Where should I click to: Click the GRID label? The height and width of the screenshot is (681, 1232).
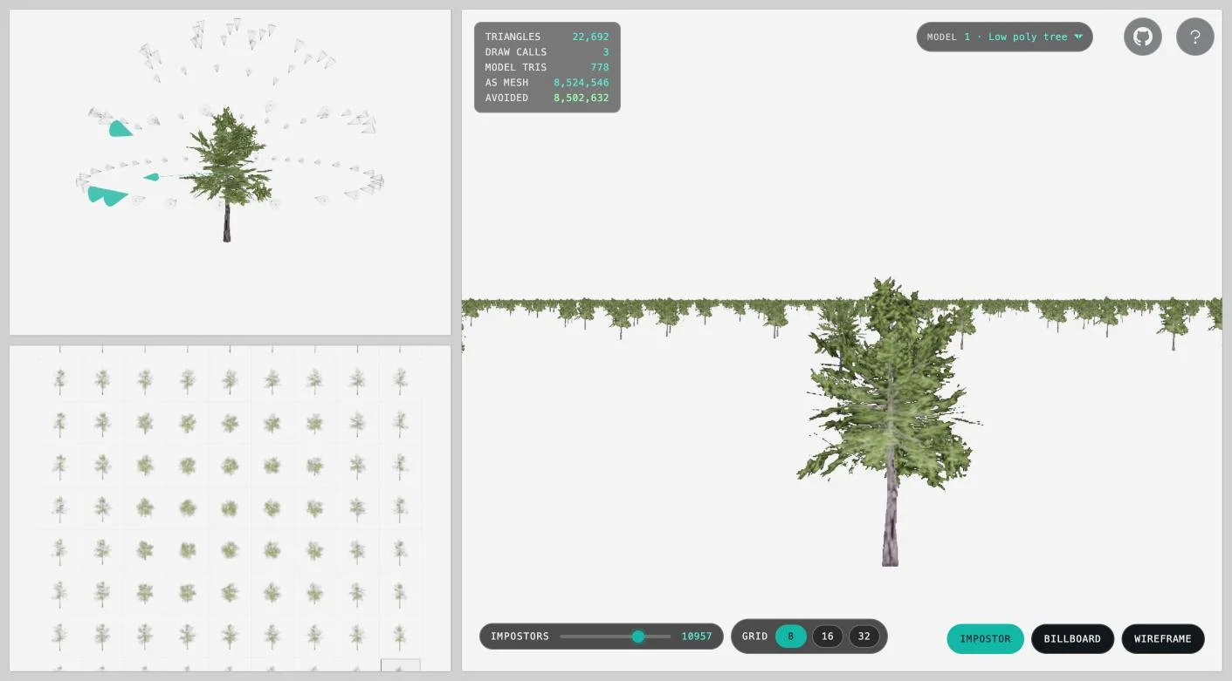point(754,637)
